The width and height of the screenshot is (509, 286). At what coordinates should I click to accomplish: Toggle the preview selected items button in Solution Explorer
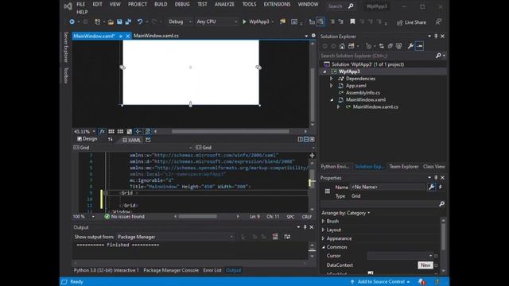tap(419, 46)
